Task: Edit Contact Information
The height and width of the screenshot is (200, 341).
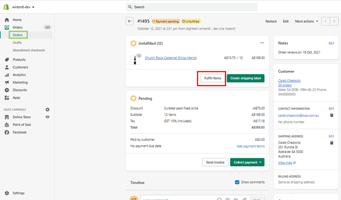Action: pyautogui.click(x=331, y=109)
